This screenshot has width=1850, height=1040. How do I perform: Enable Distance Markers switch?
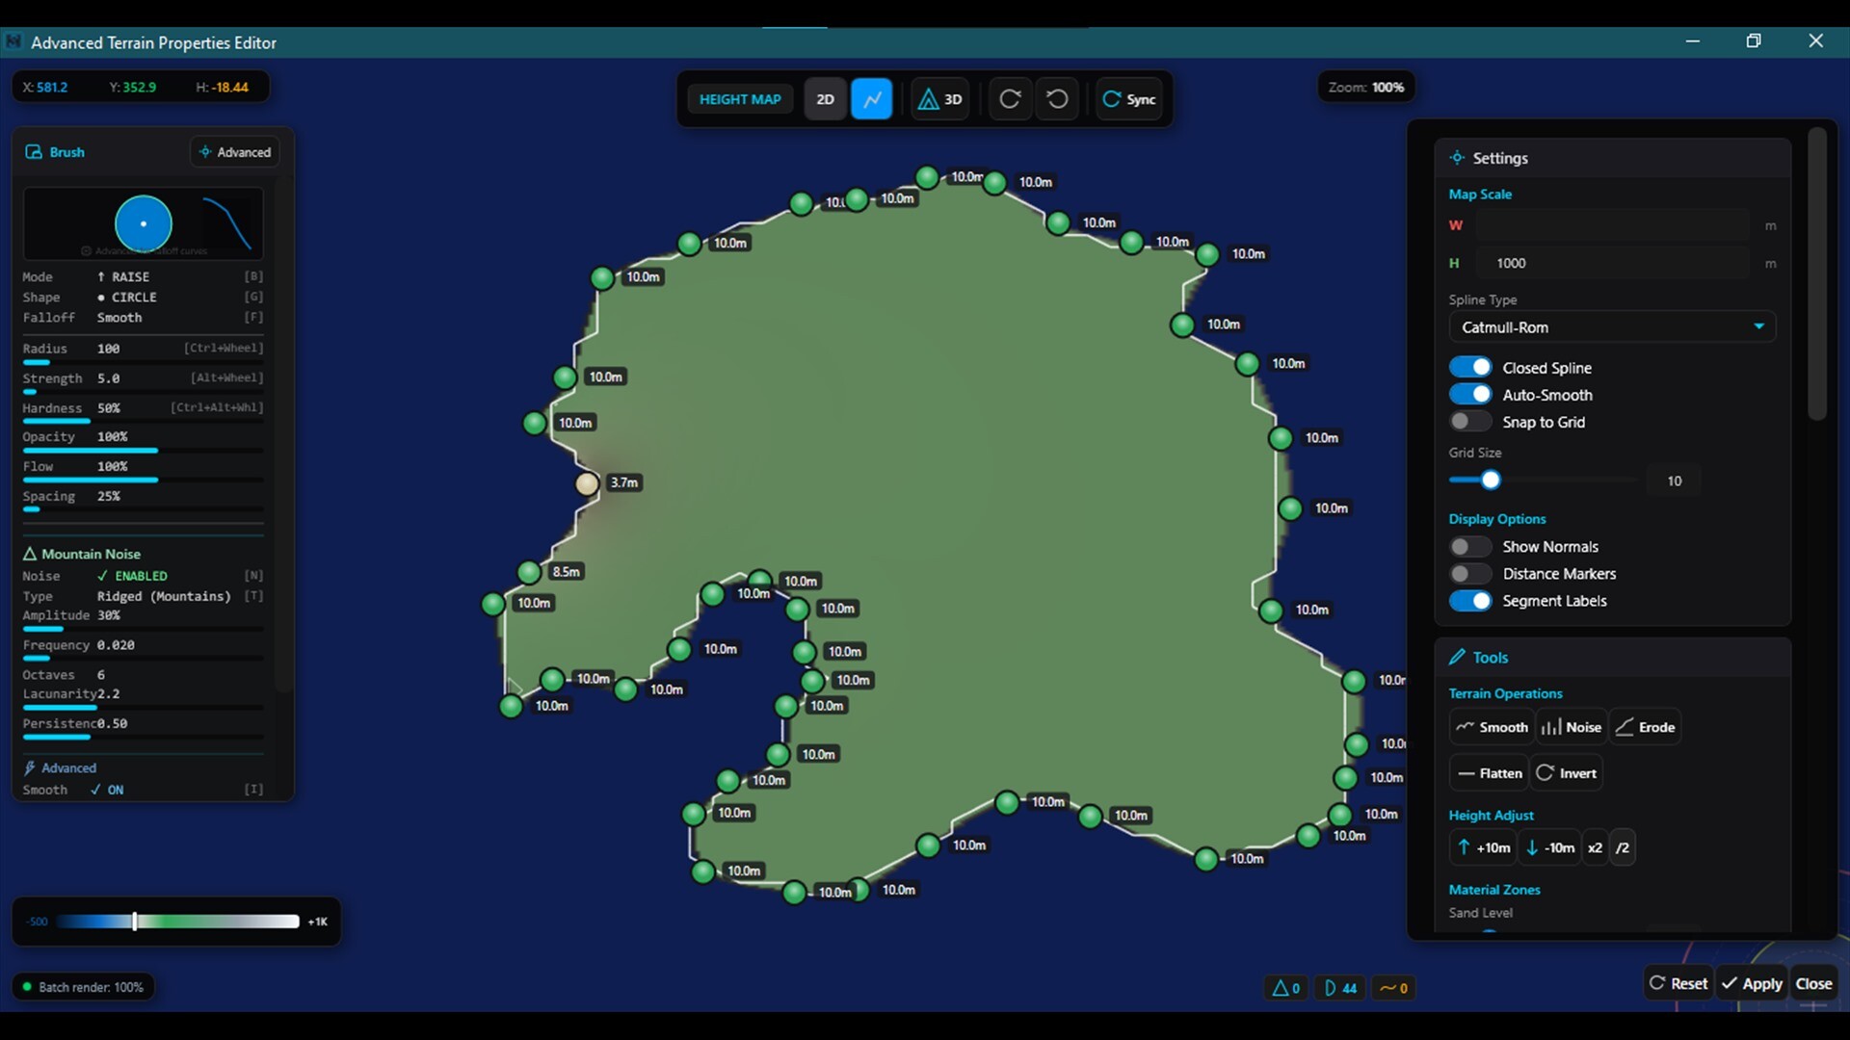tap(1469, 573)
